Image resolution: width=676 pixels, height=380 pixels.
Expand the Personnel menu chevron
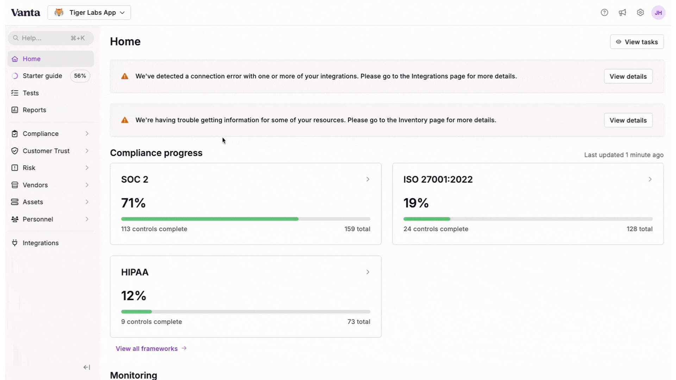pyautogui.click(x=87, y=219)
